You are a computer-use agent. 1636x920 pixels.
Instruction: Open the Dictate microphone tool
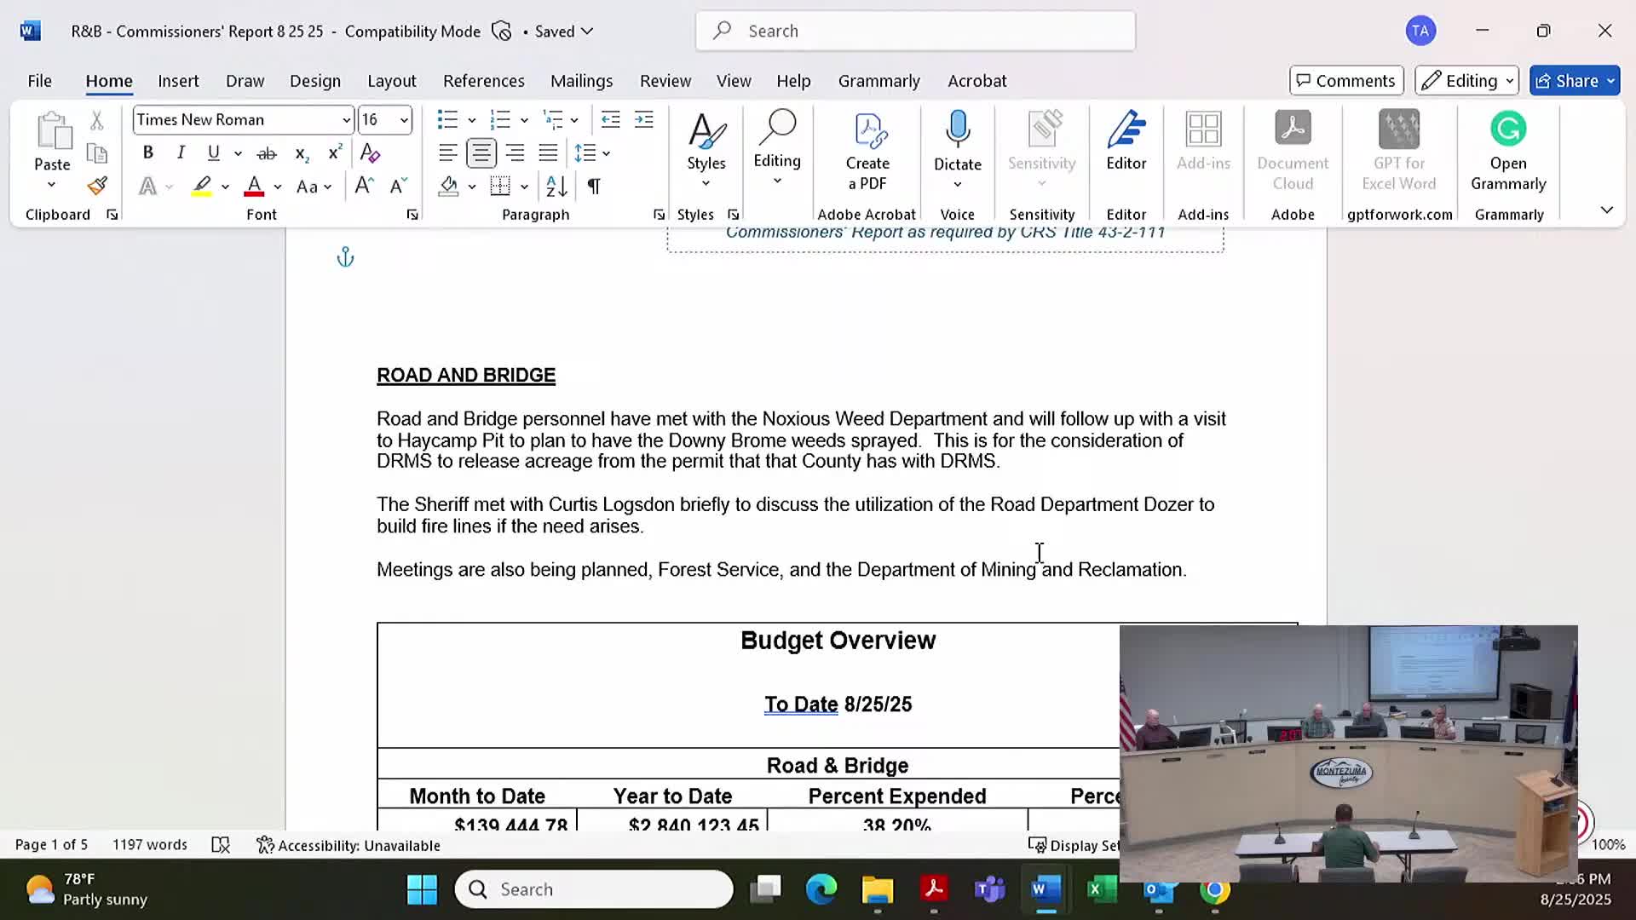pos(958,129)
